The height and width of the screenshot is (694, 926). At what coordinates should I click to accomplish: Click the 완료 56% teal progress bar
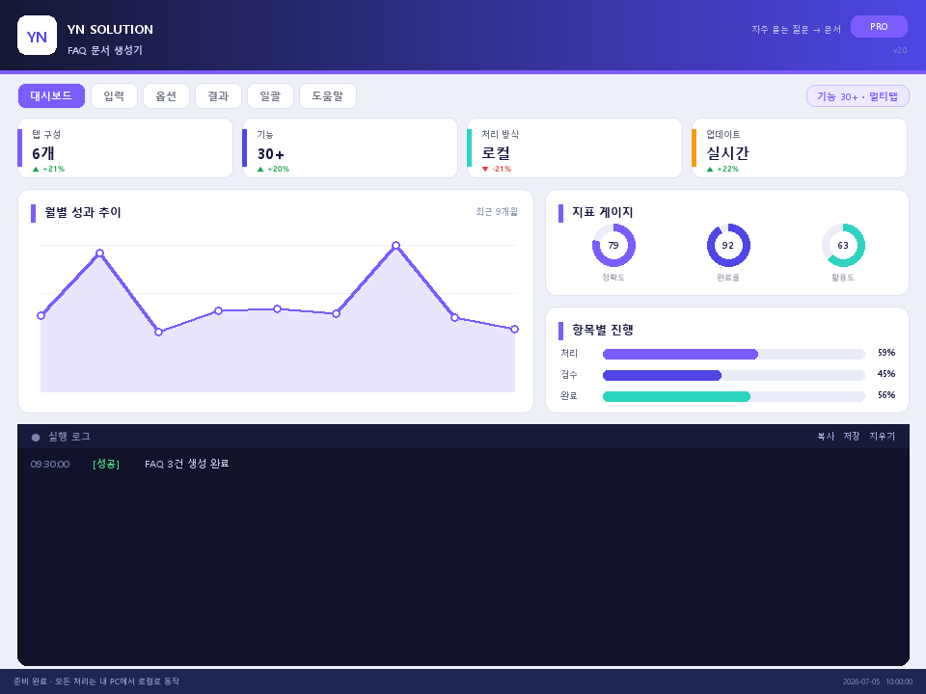coord(733,396)
